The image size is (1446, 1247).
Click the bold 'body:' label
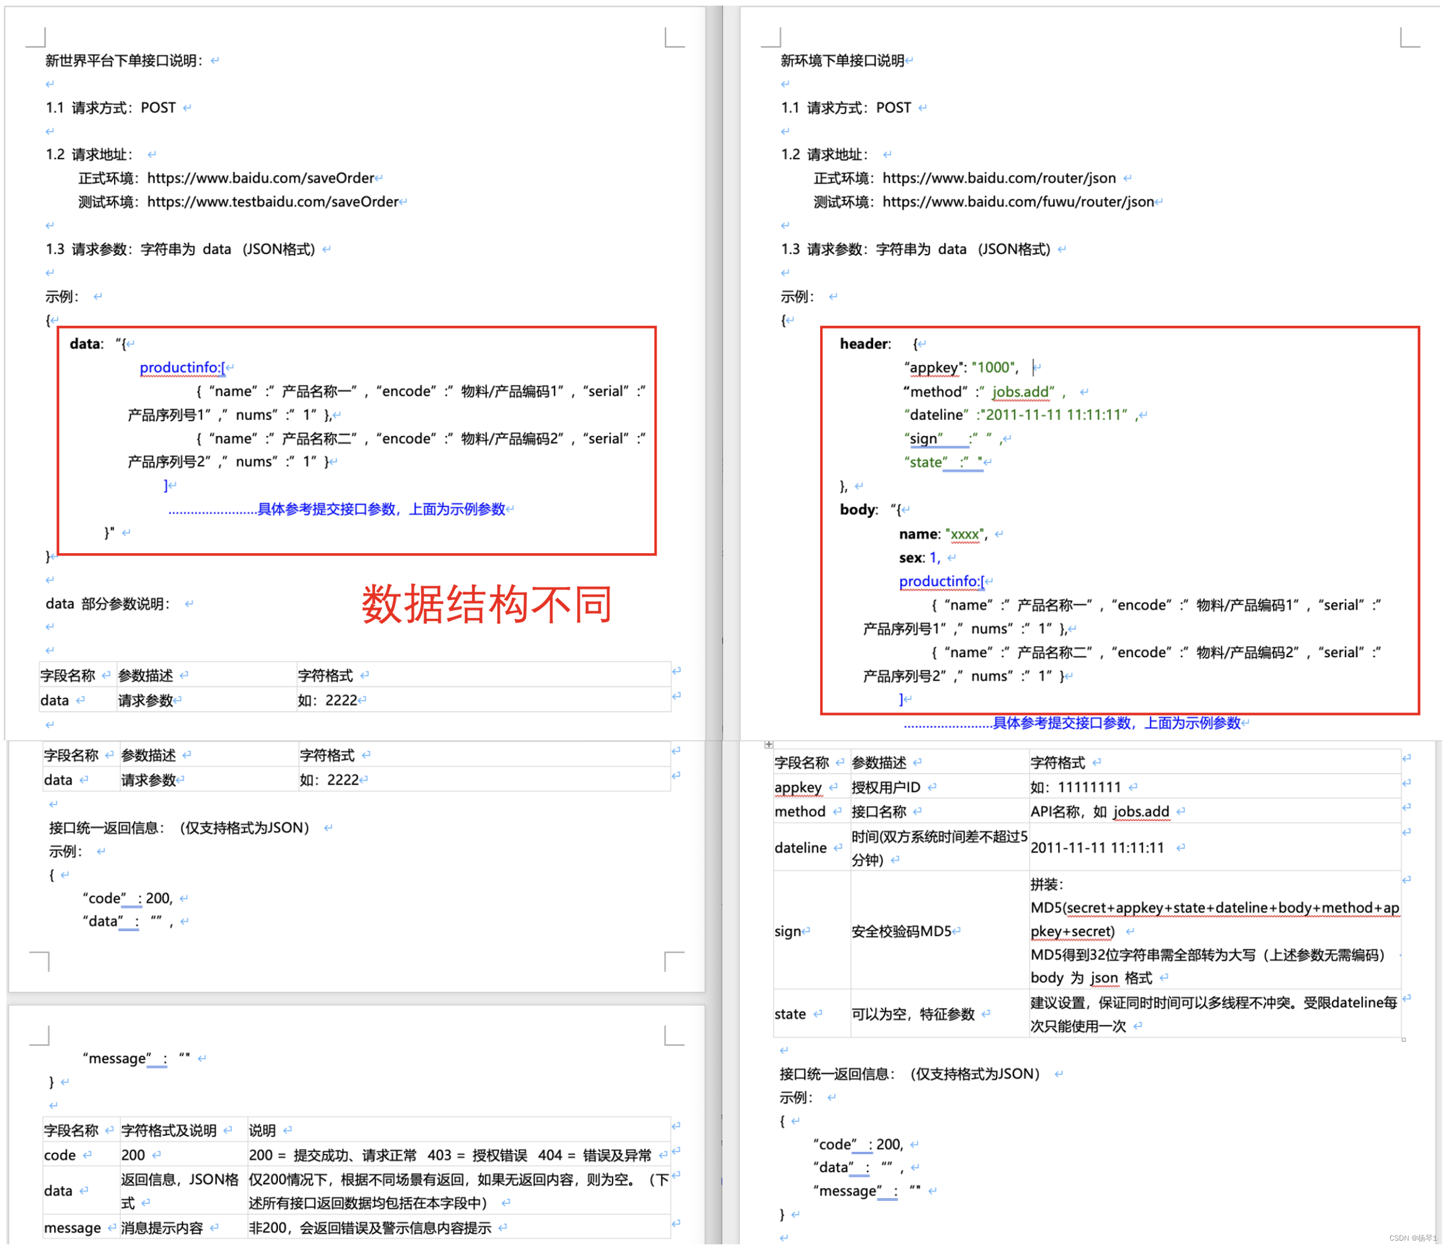click(x=859, y=510)
